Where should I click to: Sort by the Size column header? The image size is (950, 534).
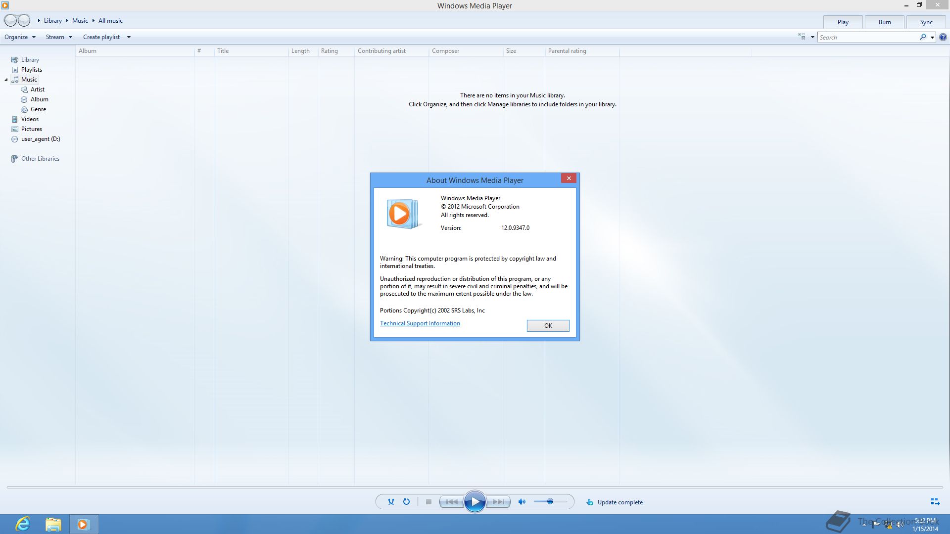click(524, 51)
